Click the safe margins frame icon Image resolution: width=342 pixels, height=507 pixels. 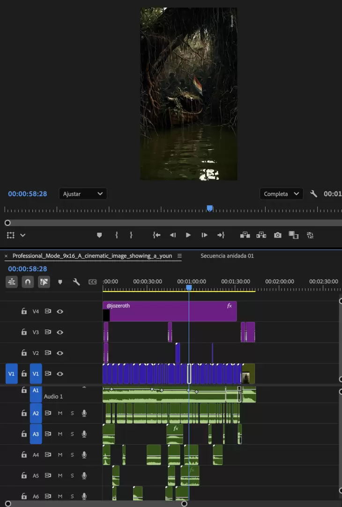[11, 235]
